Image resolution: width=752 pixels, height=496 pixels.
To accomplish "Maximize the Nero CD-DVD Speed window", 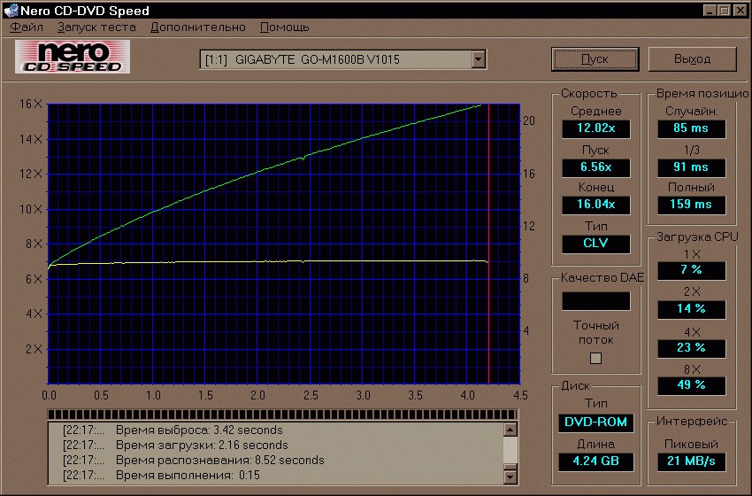I will pos(725,10).
